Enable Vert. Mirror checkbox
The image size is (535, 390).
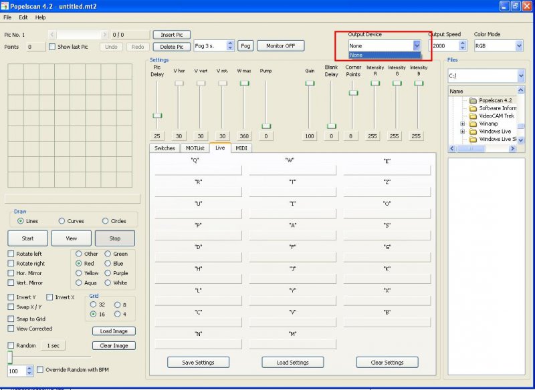(11, 282)
